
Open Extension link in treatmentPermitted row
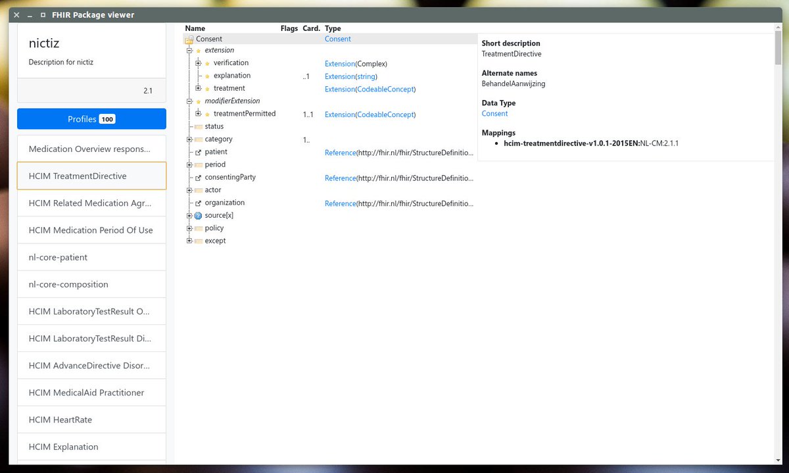[x=340, y=114]
